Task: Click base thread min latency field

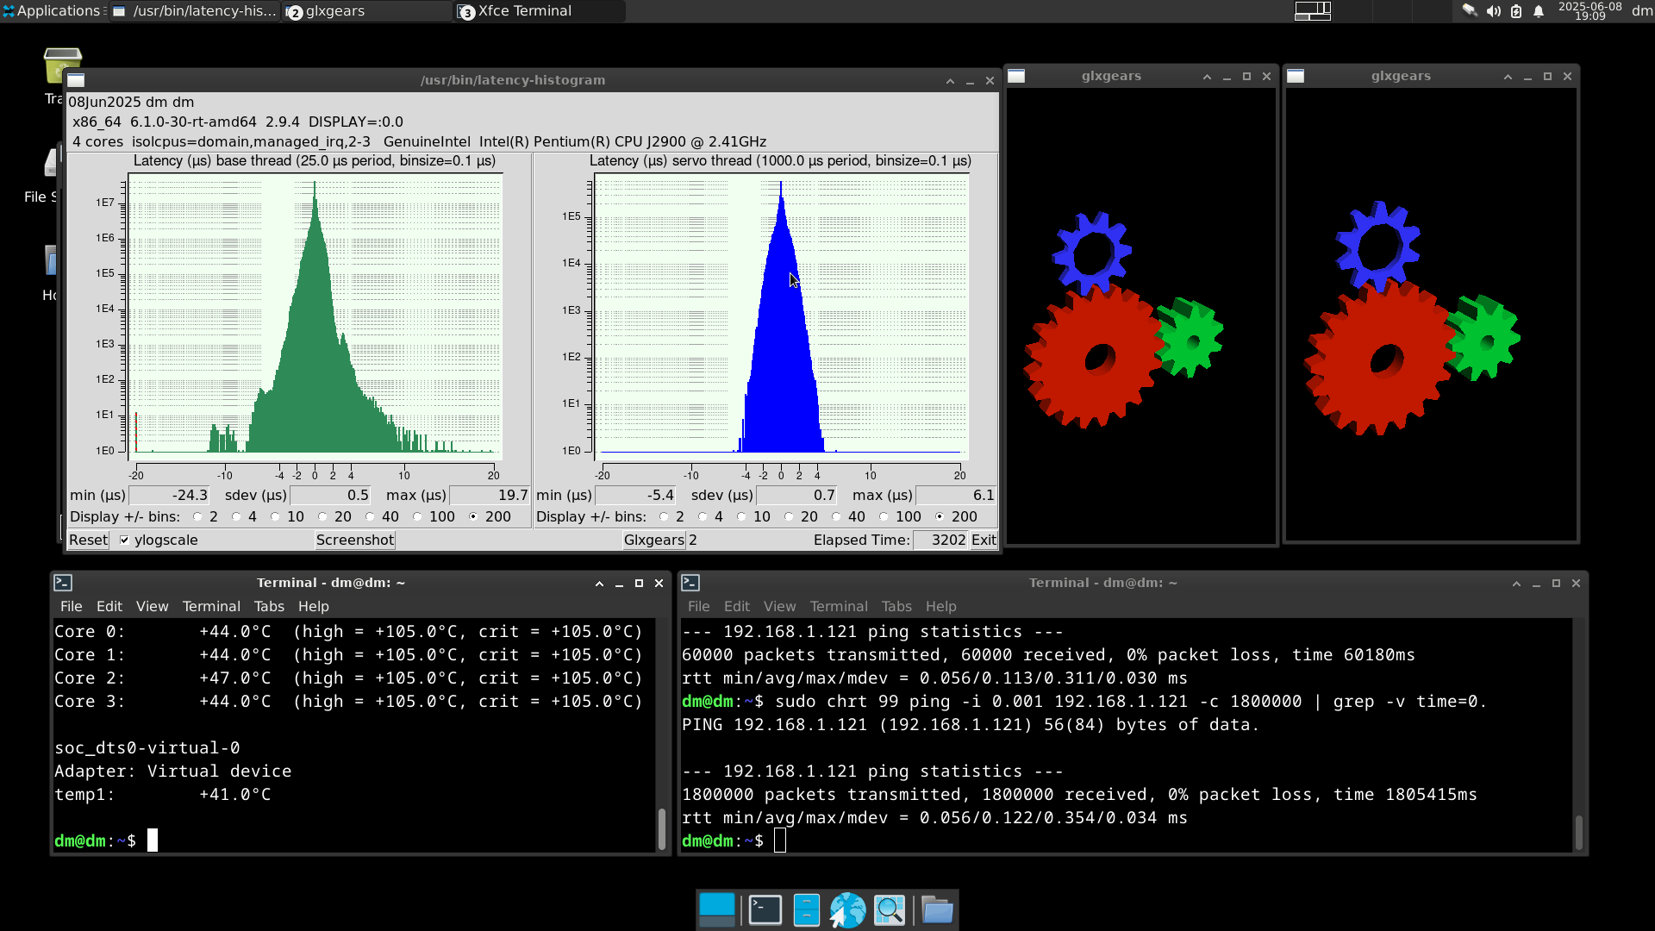Action: pyautogui.click(x=169, y=496)
